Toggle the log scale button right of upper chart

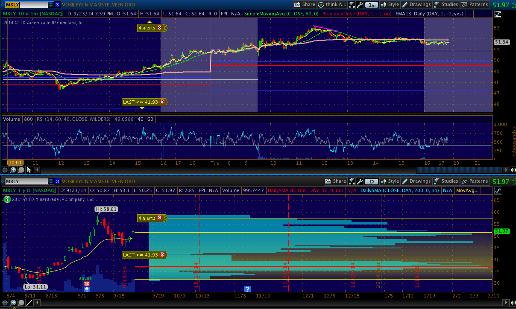tap(498, 14)
